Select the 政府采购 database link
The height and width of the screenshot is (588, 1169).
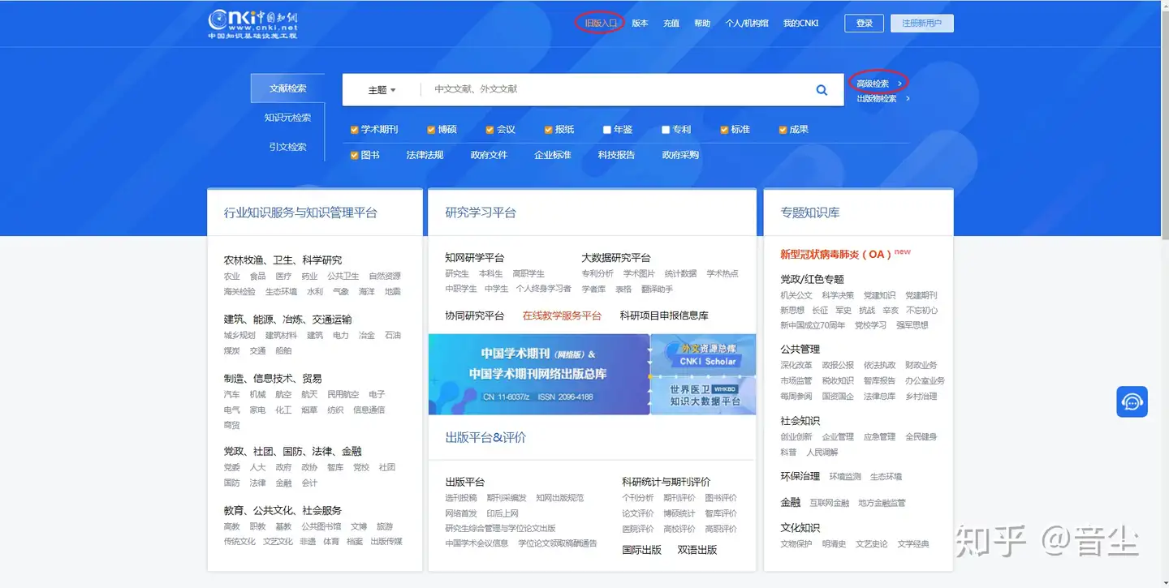pos(680,155)
